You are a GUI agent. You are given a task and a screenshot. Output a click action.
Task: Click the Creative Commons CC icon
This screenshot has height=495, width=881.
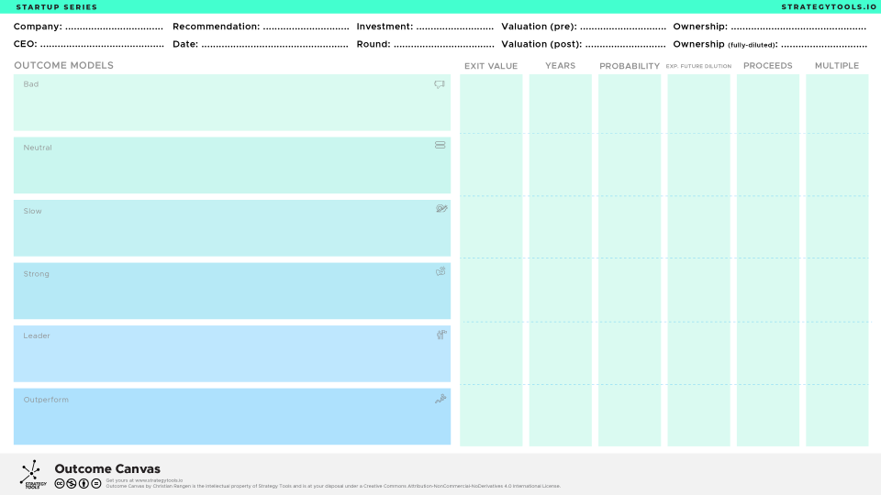tap(60, 483)
